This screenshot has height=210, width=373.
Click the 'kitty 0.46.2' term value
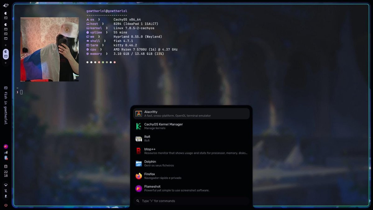coord(125,45)
